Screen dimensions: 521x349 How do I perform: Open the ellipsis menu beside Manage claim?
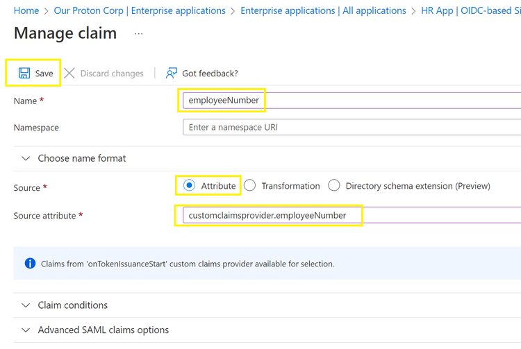pos(139,33)
